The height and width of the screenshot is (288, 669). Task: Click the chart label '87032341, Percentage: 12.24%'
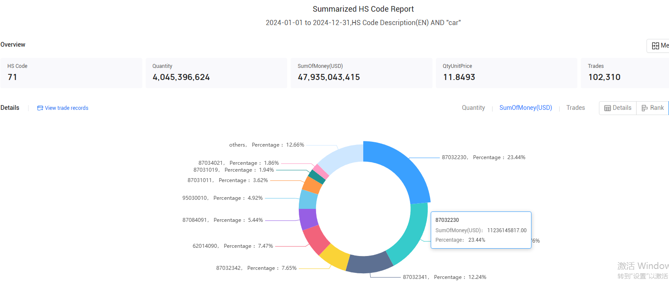tap(445, 277)
